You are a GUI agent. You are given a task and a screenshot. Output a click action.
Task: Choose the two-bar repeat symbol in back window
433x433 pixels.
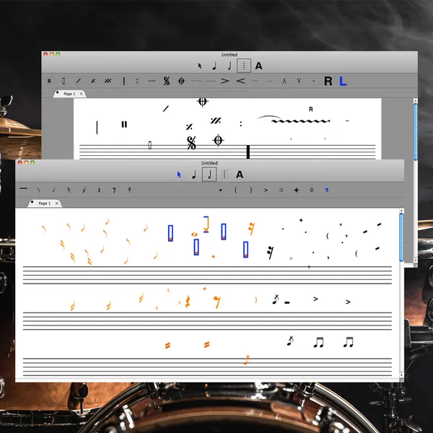click(x=108, y=81)
